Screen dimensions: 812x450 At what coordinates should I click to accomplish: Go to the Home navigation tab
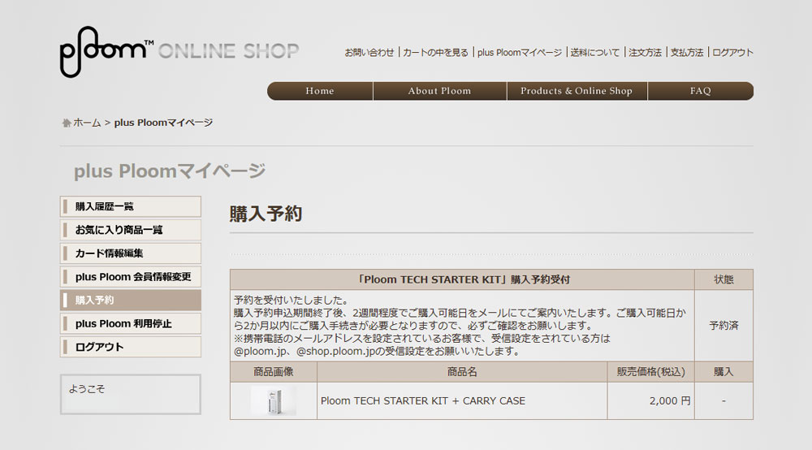pos(320,91)
